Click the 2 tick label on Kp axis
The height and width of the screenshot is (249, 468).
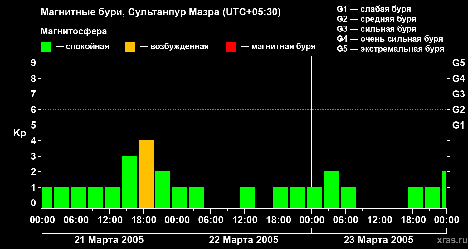34,172
